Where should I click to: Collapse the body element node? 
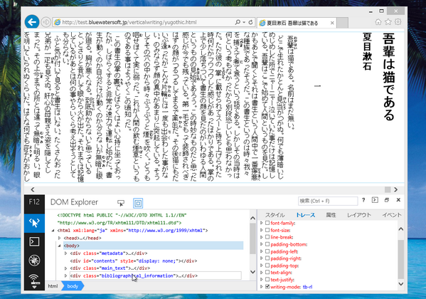(x=59, y=246)
